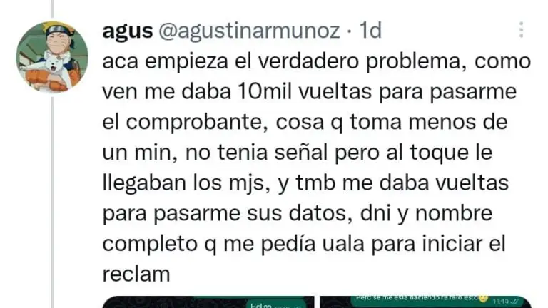Expand the right attached WhatsApp screenshot

pyautogui.click(x=425, y=302)
